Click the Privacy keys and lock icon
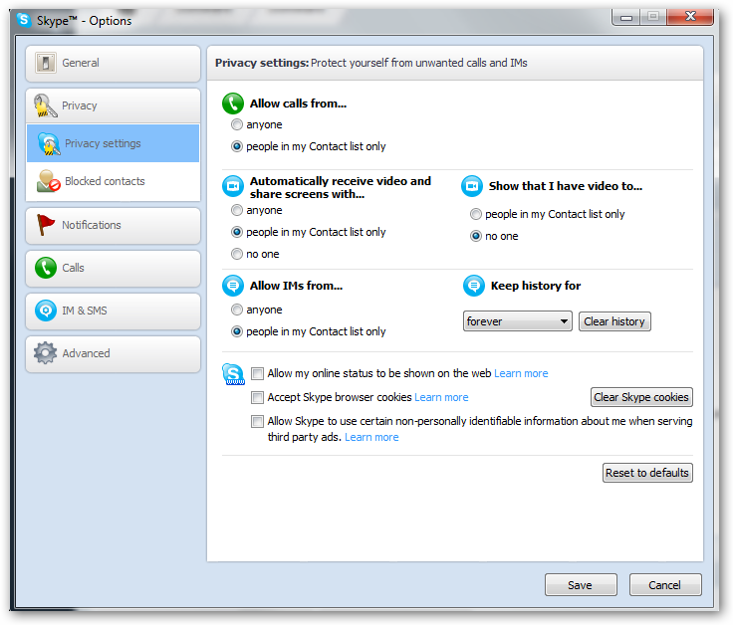 tap(45, 105)
